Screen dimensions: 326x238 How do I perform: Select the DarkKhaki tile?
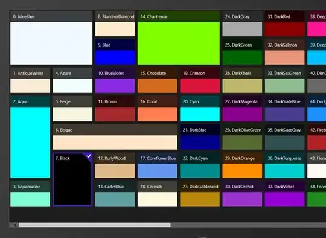(242, 80)
